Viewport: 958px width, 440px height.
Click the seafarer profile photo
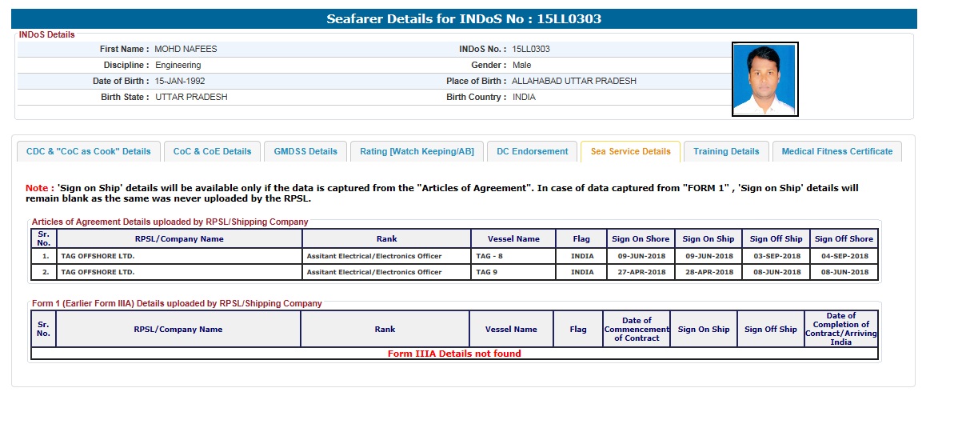pos(764,78)
